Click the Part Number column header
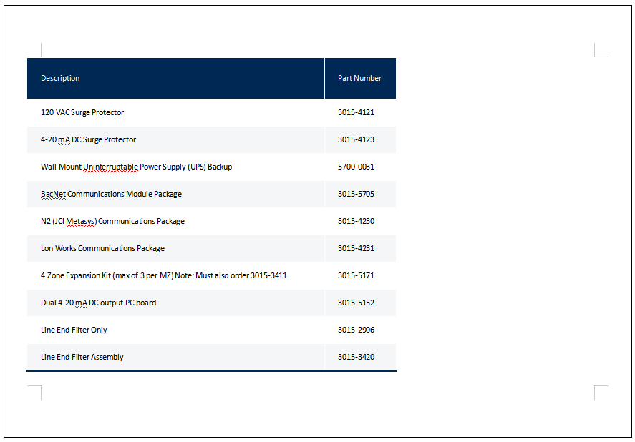This screenshot has height=442, width=635. pyautogui.click(x=359, y=78)
